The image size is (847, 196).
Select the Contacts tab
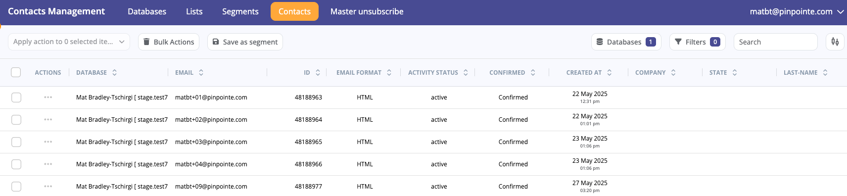click(294, 11)
